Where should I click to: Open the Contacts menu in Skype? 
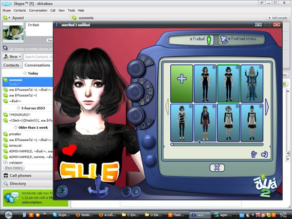coord(20,10)
